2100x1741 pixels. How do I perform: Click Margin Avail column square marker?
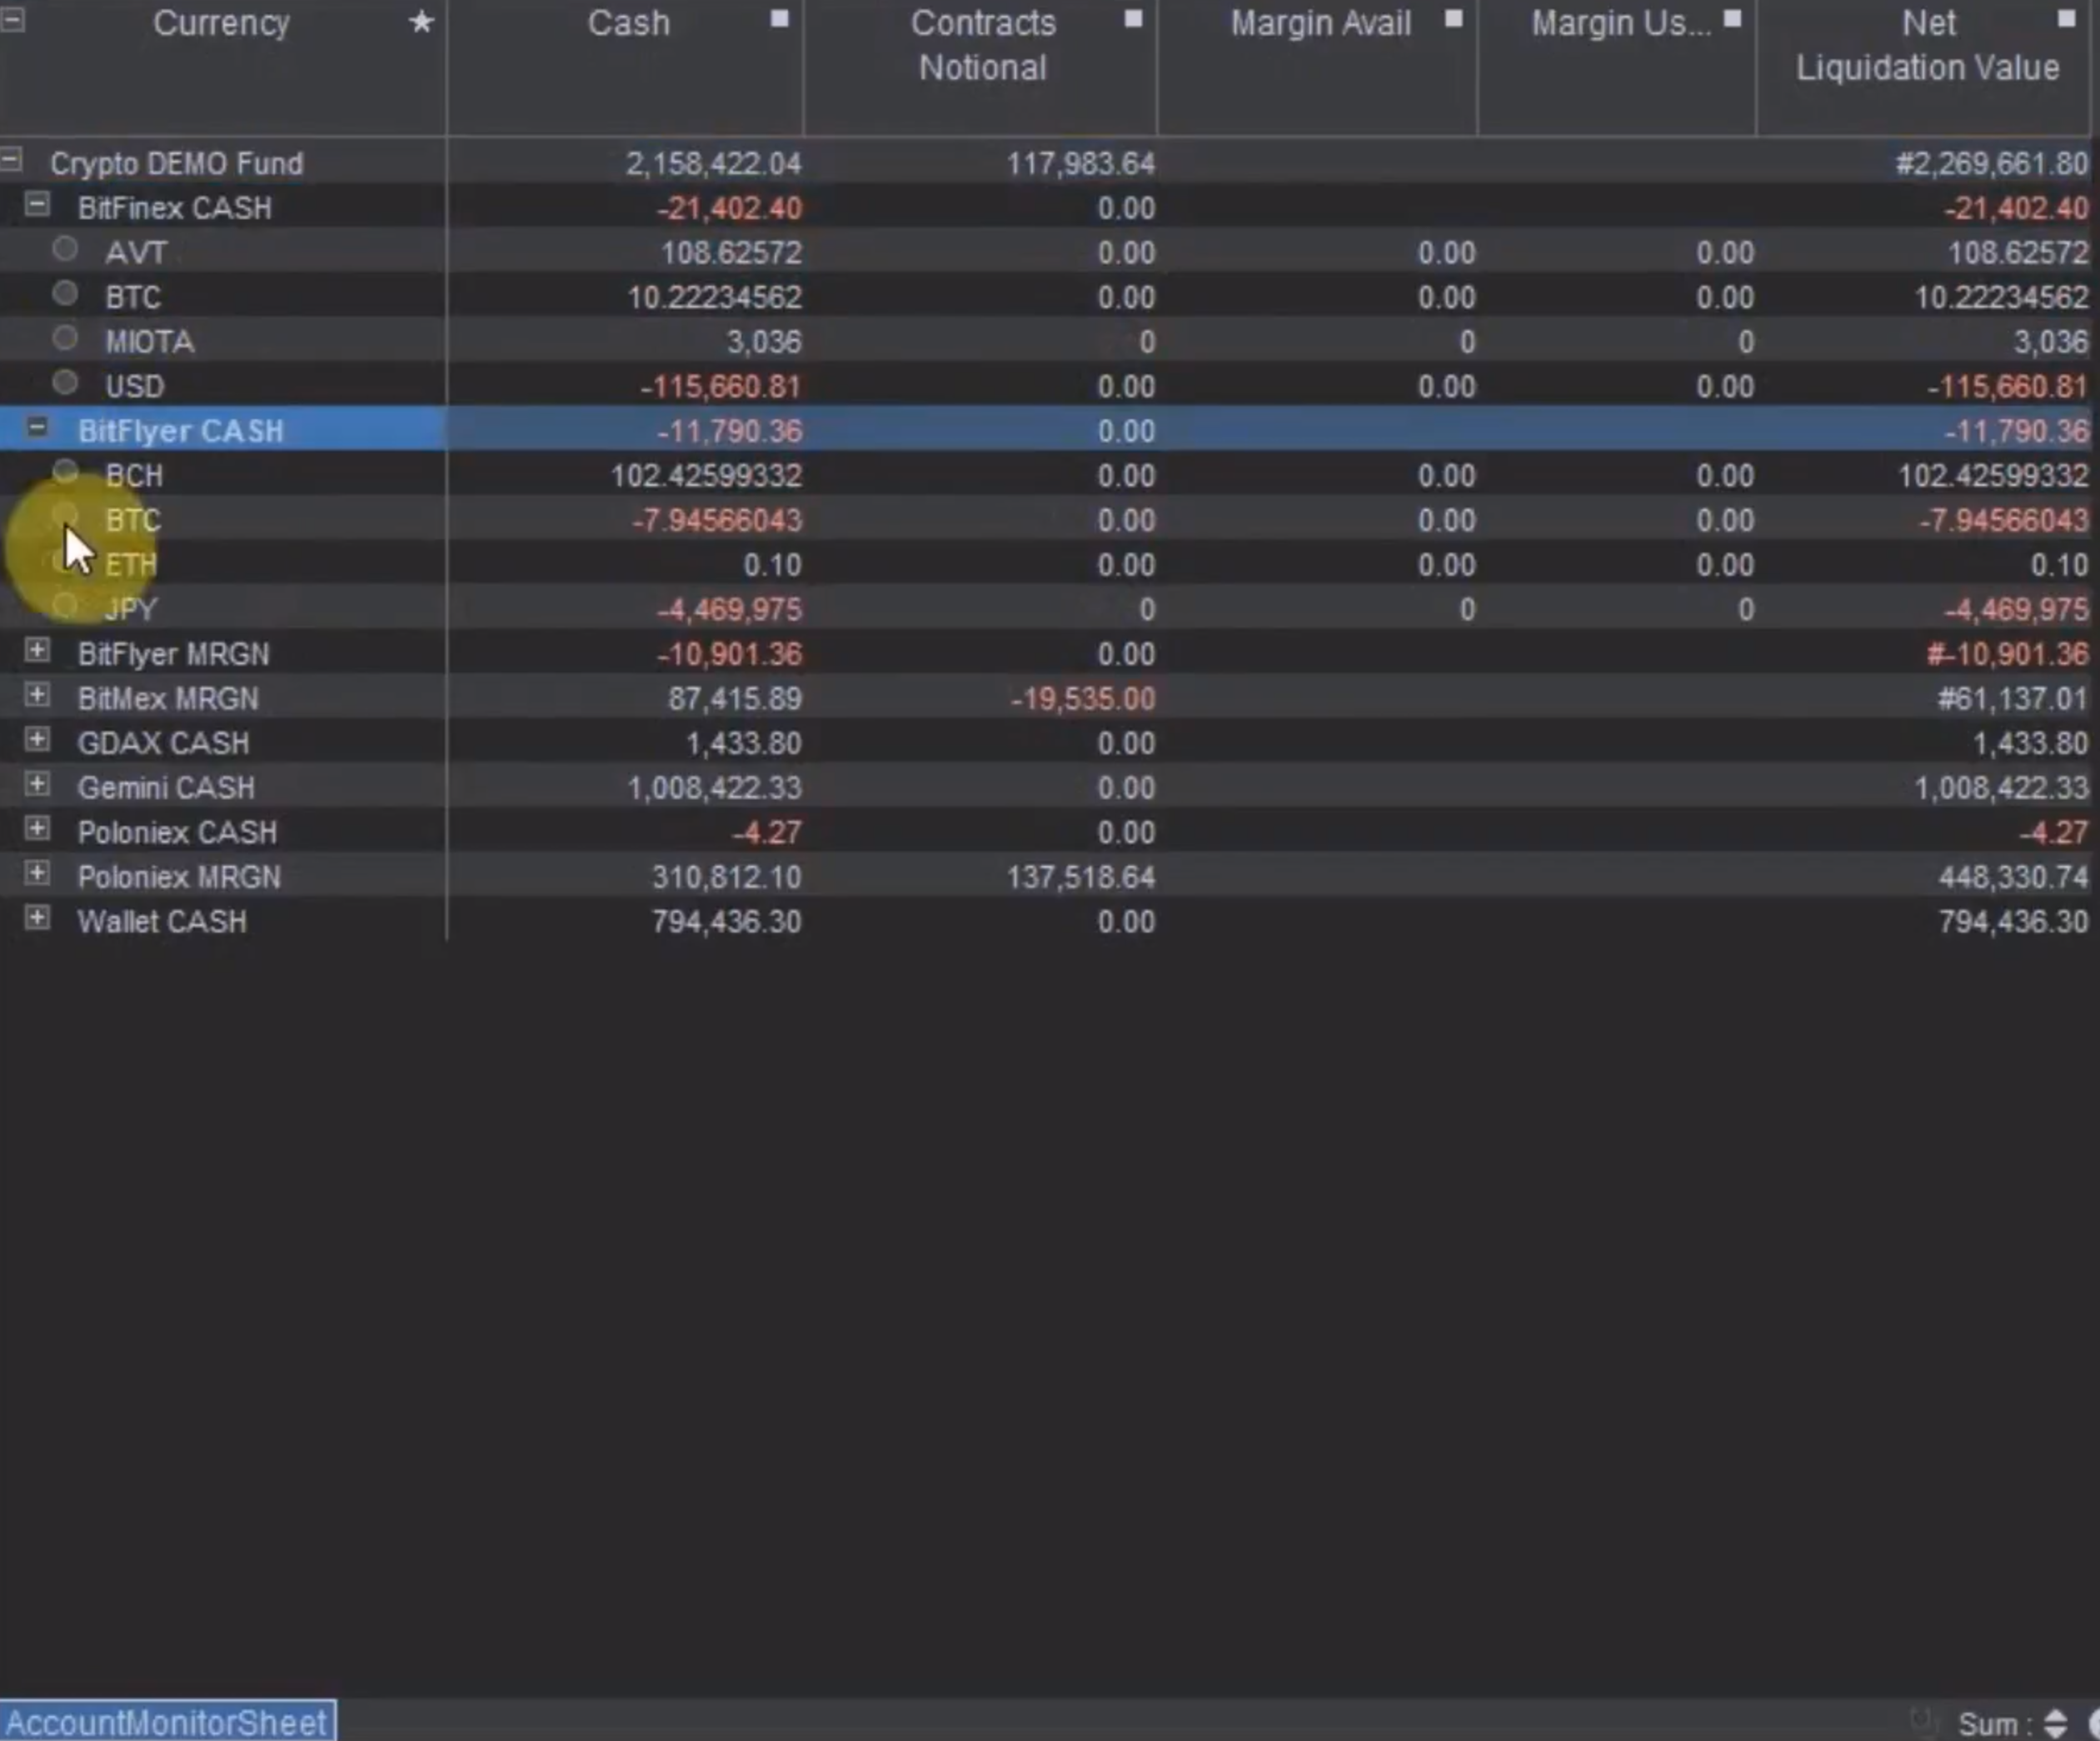point(1454,19)
